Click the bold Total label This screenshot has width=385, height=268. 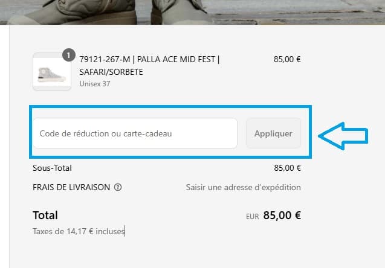pyautogui.click(x=45, y=215)
